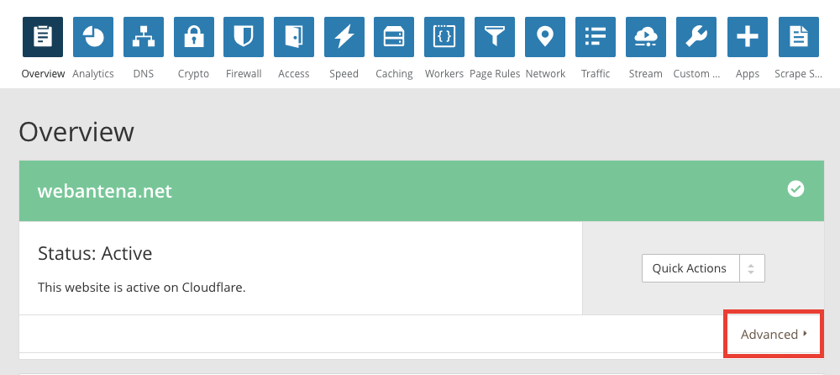This screenshot has width=840, height=375.
Task: Open the Workers code braces icon
Action: 444,37
